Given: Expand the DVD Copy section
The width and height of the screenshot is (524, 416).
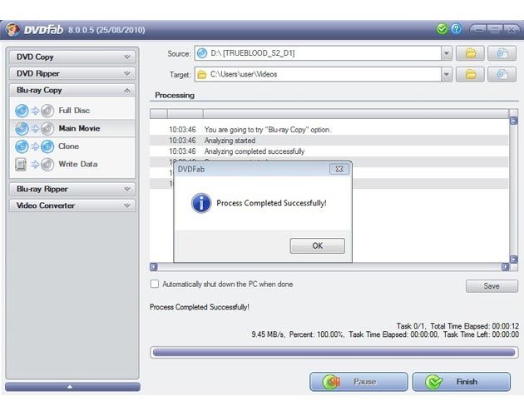Looking at the screenshot, I should pyautogui.click(x=72, y=57).
